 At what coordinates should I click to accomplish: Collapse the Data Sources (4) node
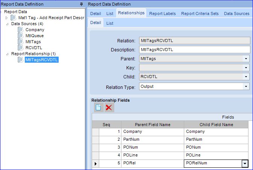tap(7, 24)
